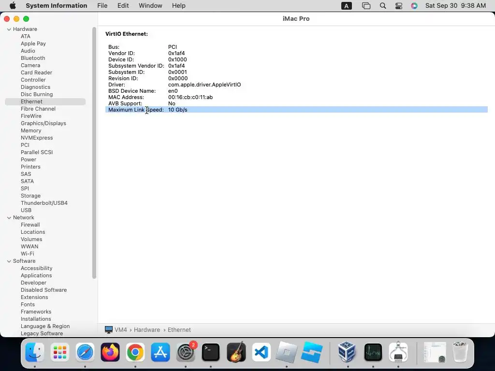Open the Trash in the dock
Viewport: 495px width, 371px height.
(x=460, y=352)
